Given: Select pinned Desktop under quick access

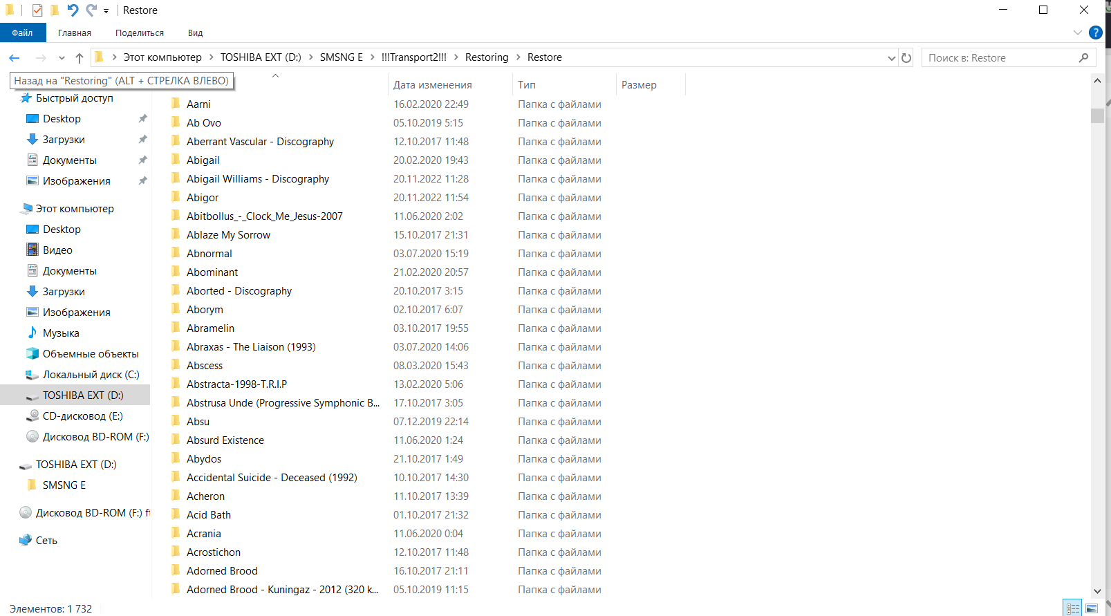Looking at the screenshot, I should click(62, 119).
